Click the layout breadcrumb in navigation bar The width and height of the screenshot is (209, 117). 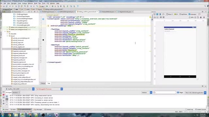pyautogui.click(x=39, y=9)
